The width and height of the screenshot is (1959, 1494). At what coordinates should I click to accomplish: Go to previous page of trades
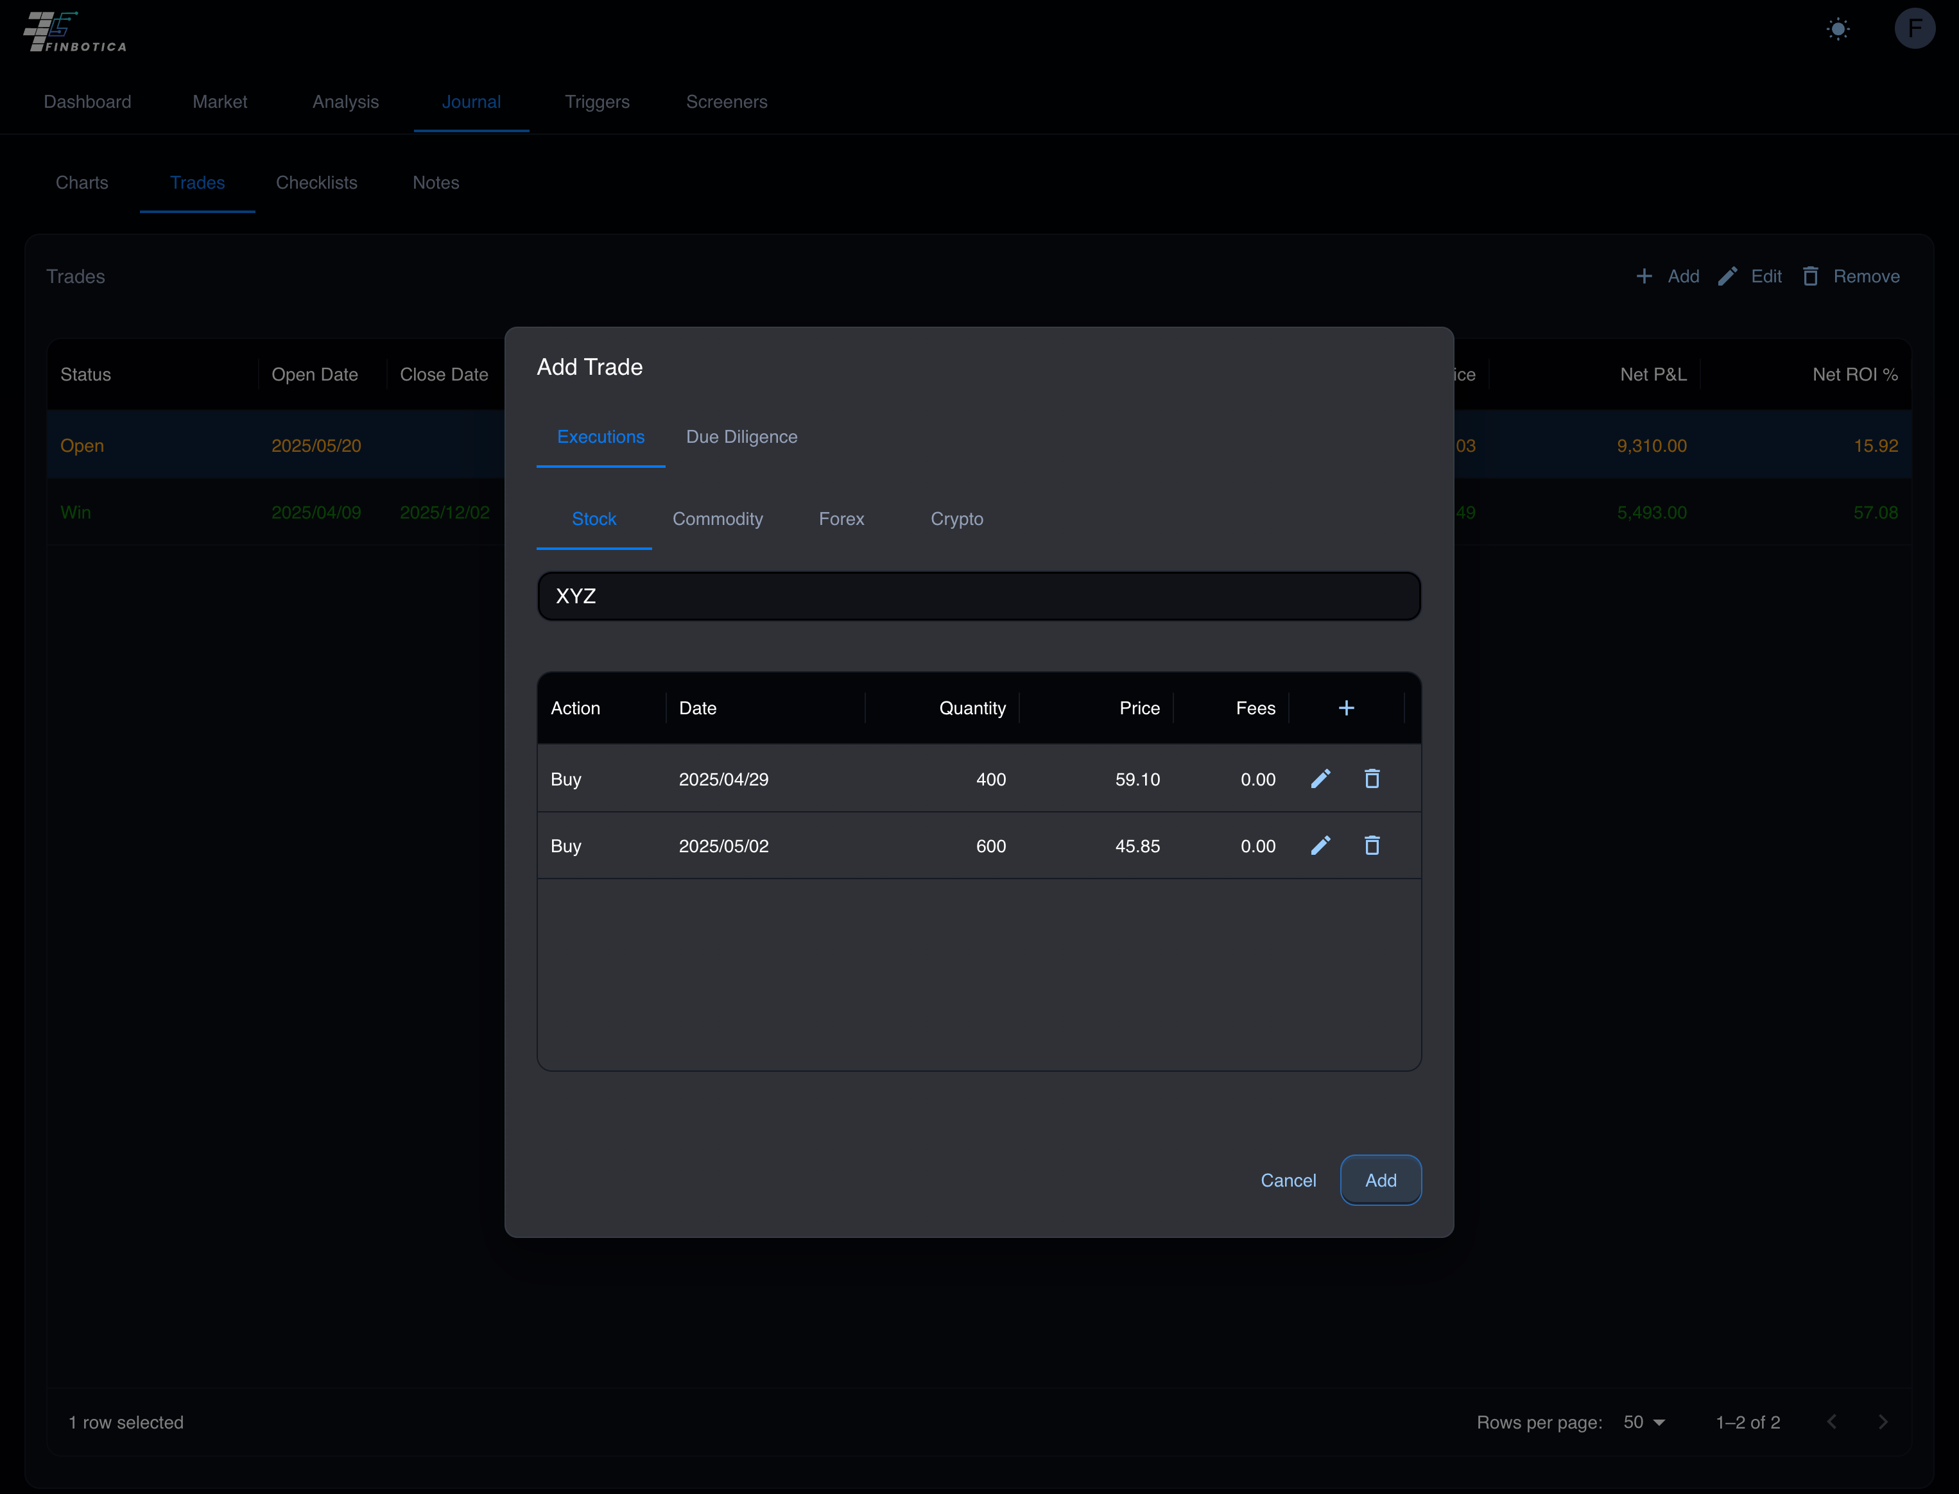(1832, 1422)
